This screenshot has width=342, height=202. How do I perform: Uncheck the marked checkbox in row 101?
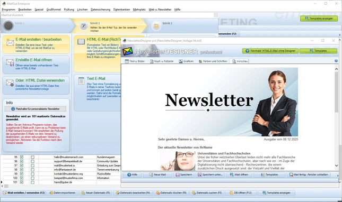click(x=22, y=182)
